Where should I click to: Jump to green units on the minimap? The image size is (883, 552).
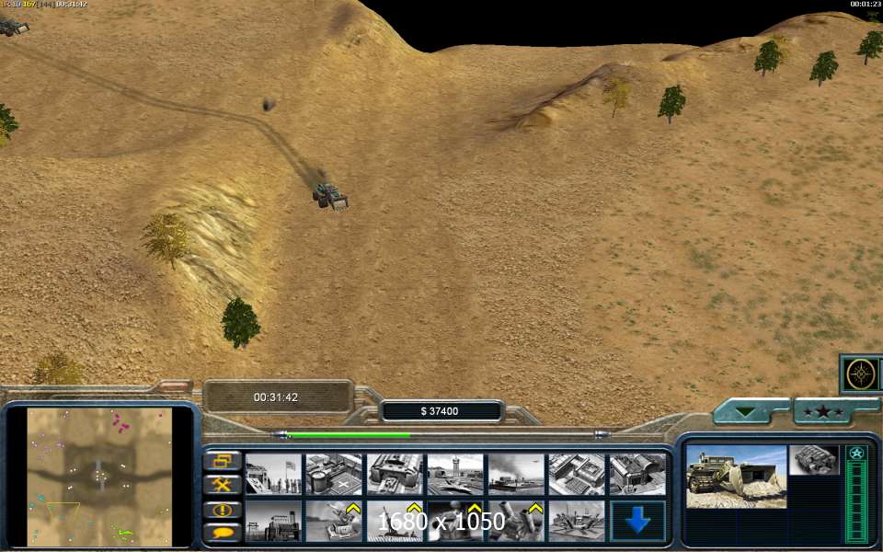(x=121, y=532)
